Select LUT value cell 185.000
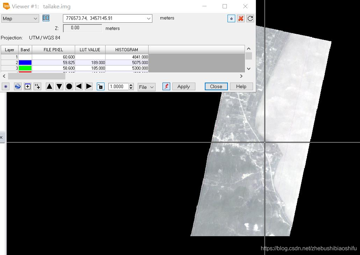360x255 pixels. click(90, 68)
